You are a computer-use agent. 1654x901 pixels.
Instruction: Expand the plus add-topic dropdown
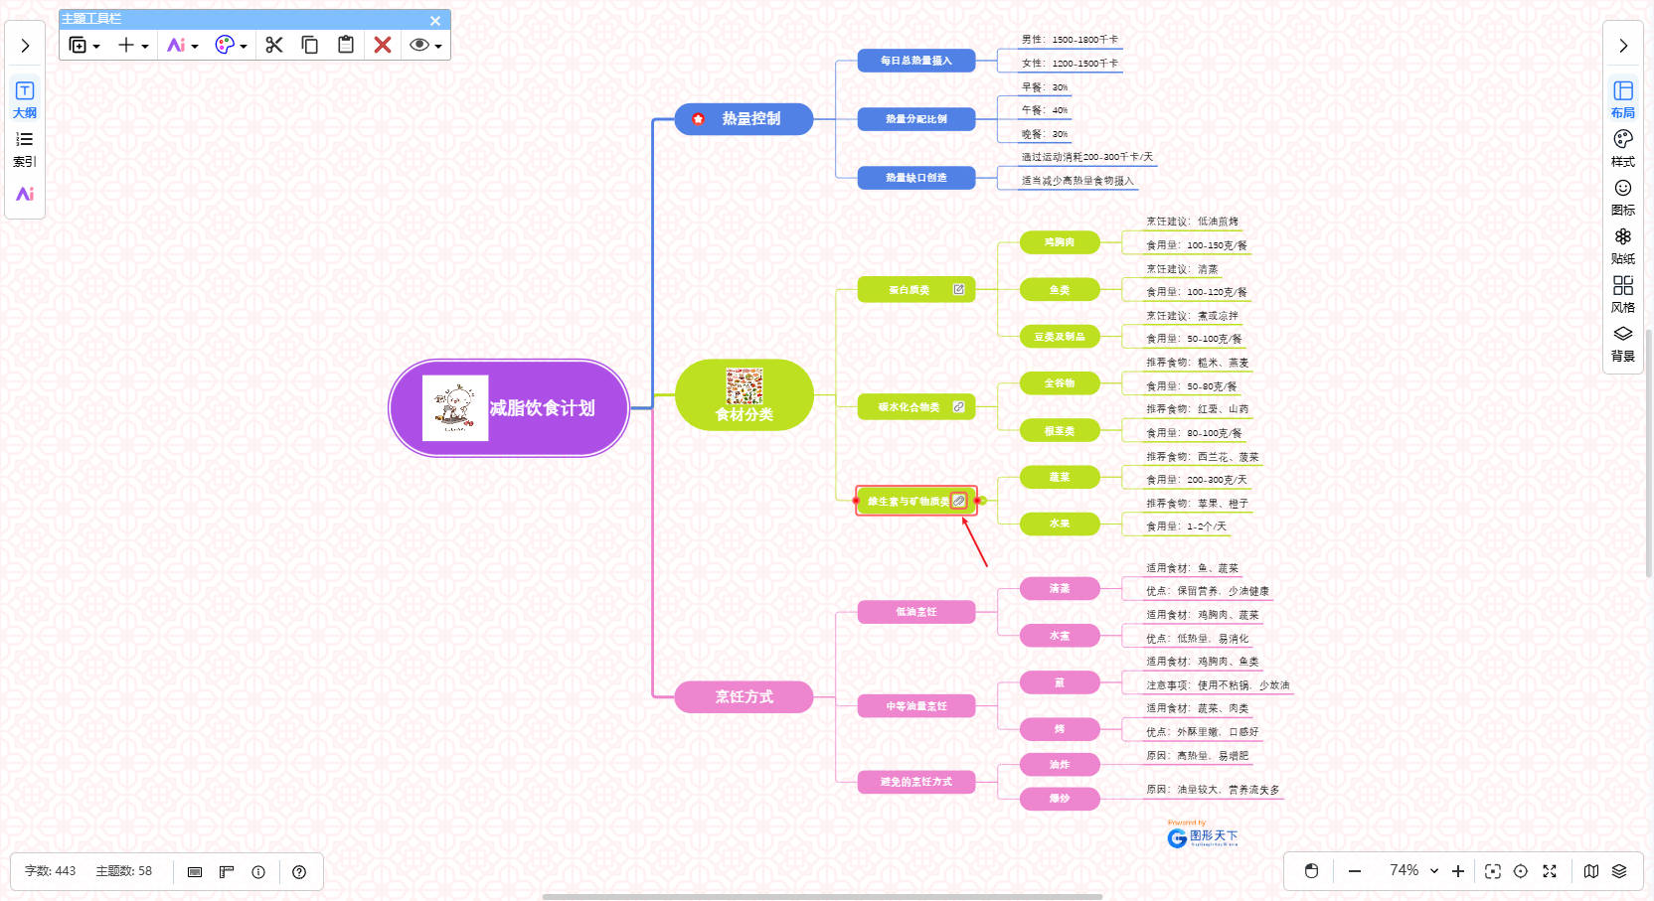pos(132,45)
